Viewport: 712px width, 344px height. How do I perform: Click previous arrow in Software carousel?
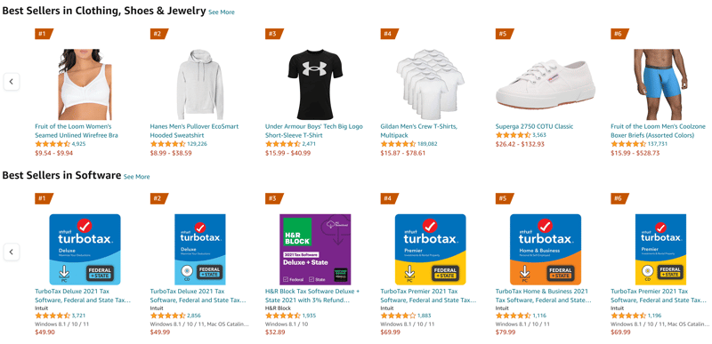coord(12,252)
